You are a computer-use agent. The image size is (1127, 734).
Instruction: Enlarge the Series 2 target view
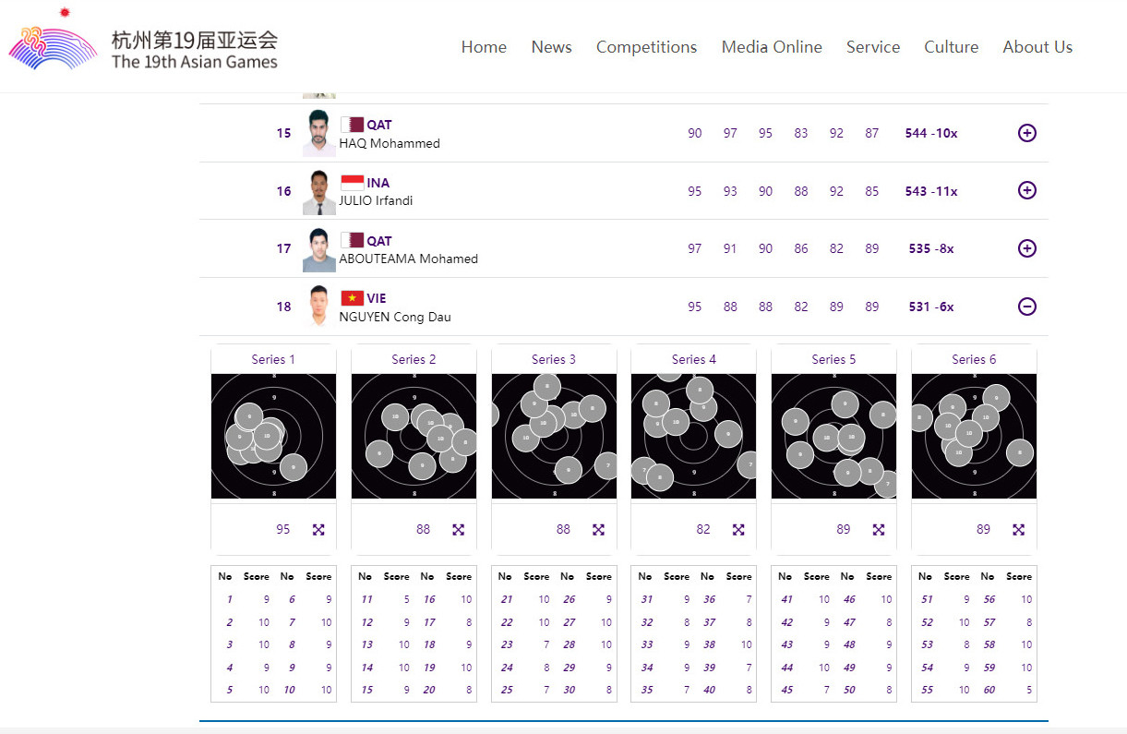coord(459,530)
